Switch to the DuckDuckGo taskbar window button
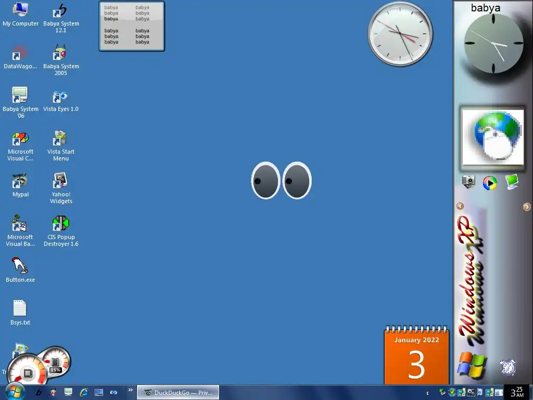This screenshot has height=400, width=533. pyautogui.click(x=178, y=393)
